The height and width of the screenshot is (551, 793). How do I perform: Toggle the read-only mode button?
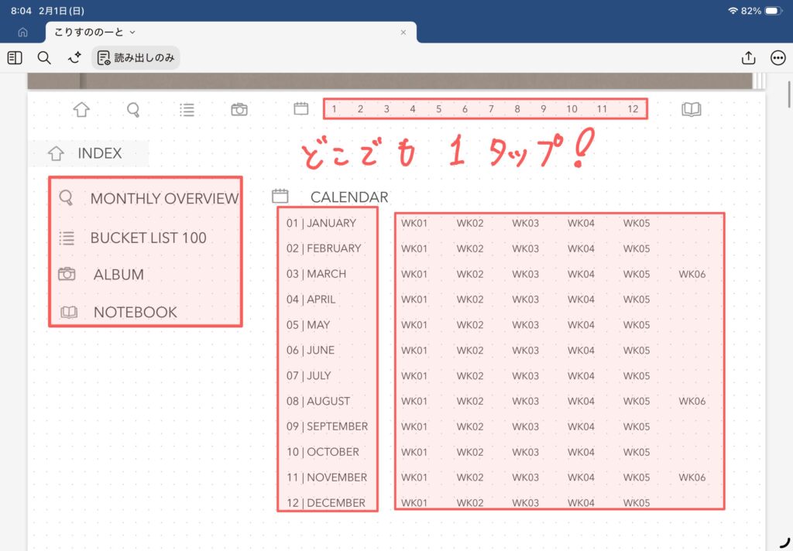136,58
